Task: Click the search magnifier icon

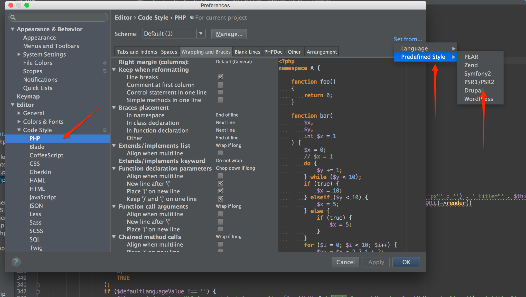Action: point(13,17)
